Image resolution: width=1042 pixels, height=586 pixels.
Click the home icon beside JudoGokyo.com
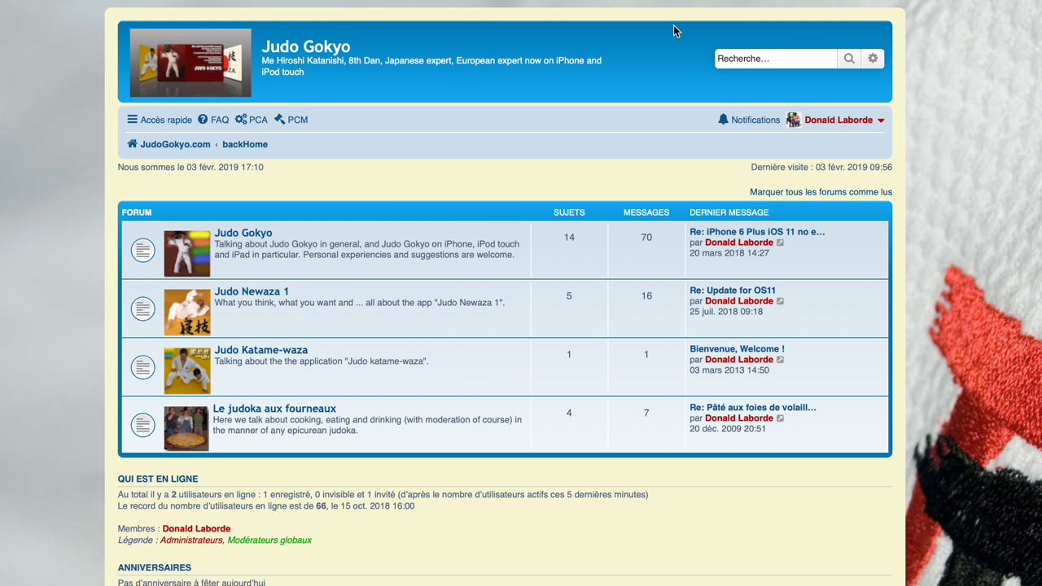(132, 144)
